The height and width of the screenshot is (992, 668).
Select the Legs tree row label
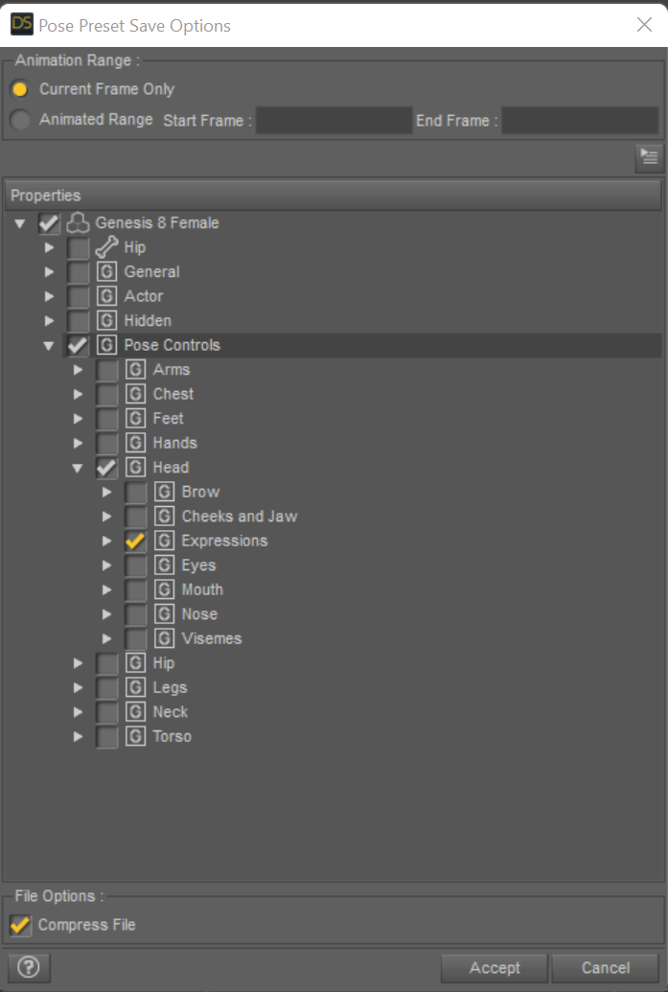tap(171, 688)
